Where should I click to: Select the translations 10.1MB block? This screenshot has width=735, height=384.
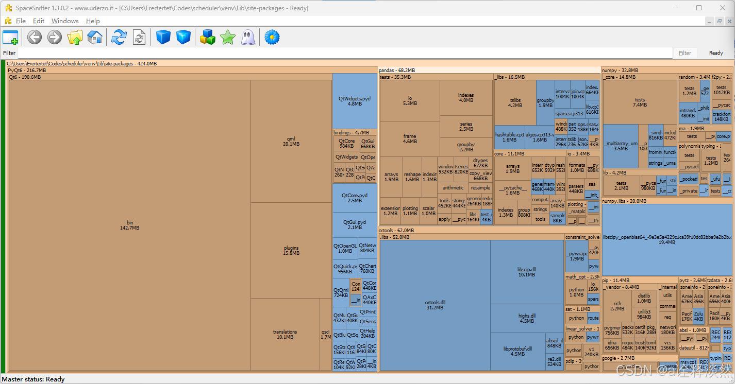[285, 335]
